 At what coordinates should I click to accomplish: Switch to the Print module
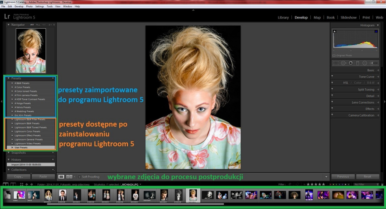(366, 17)
